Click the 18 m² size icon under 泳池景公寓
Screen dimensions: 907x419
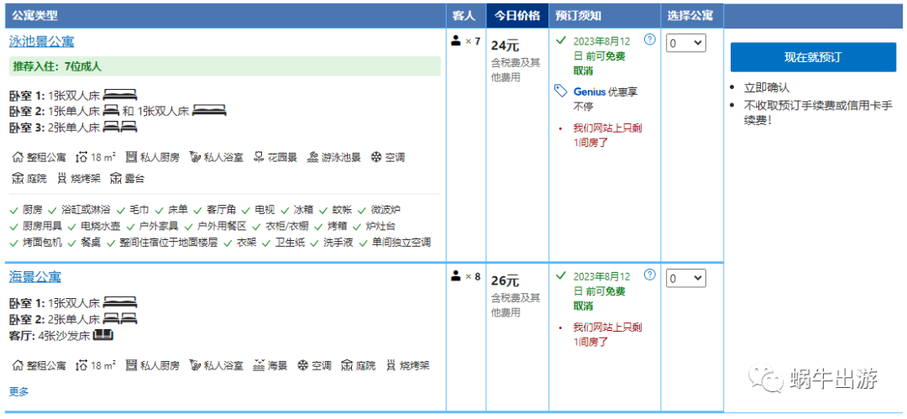tap(81, 157)
